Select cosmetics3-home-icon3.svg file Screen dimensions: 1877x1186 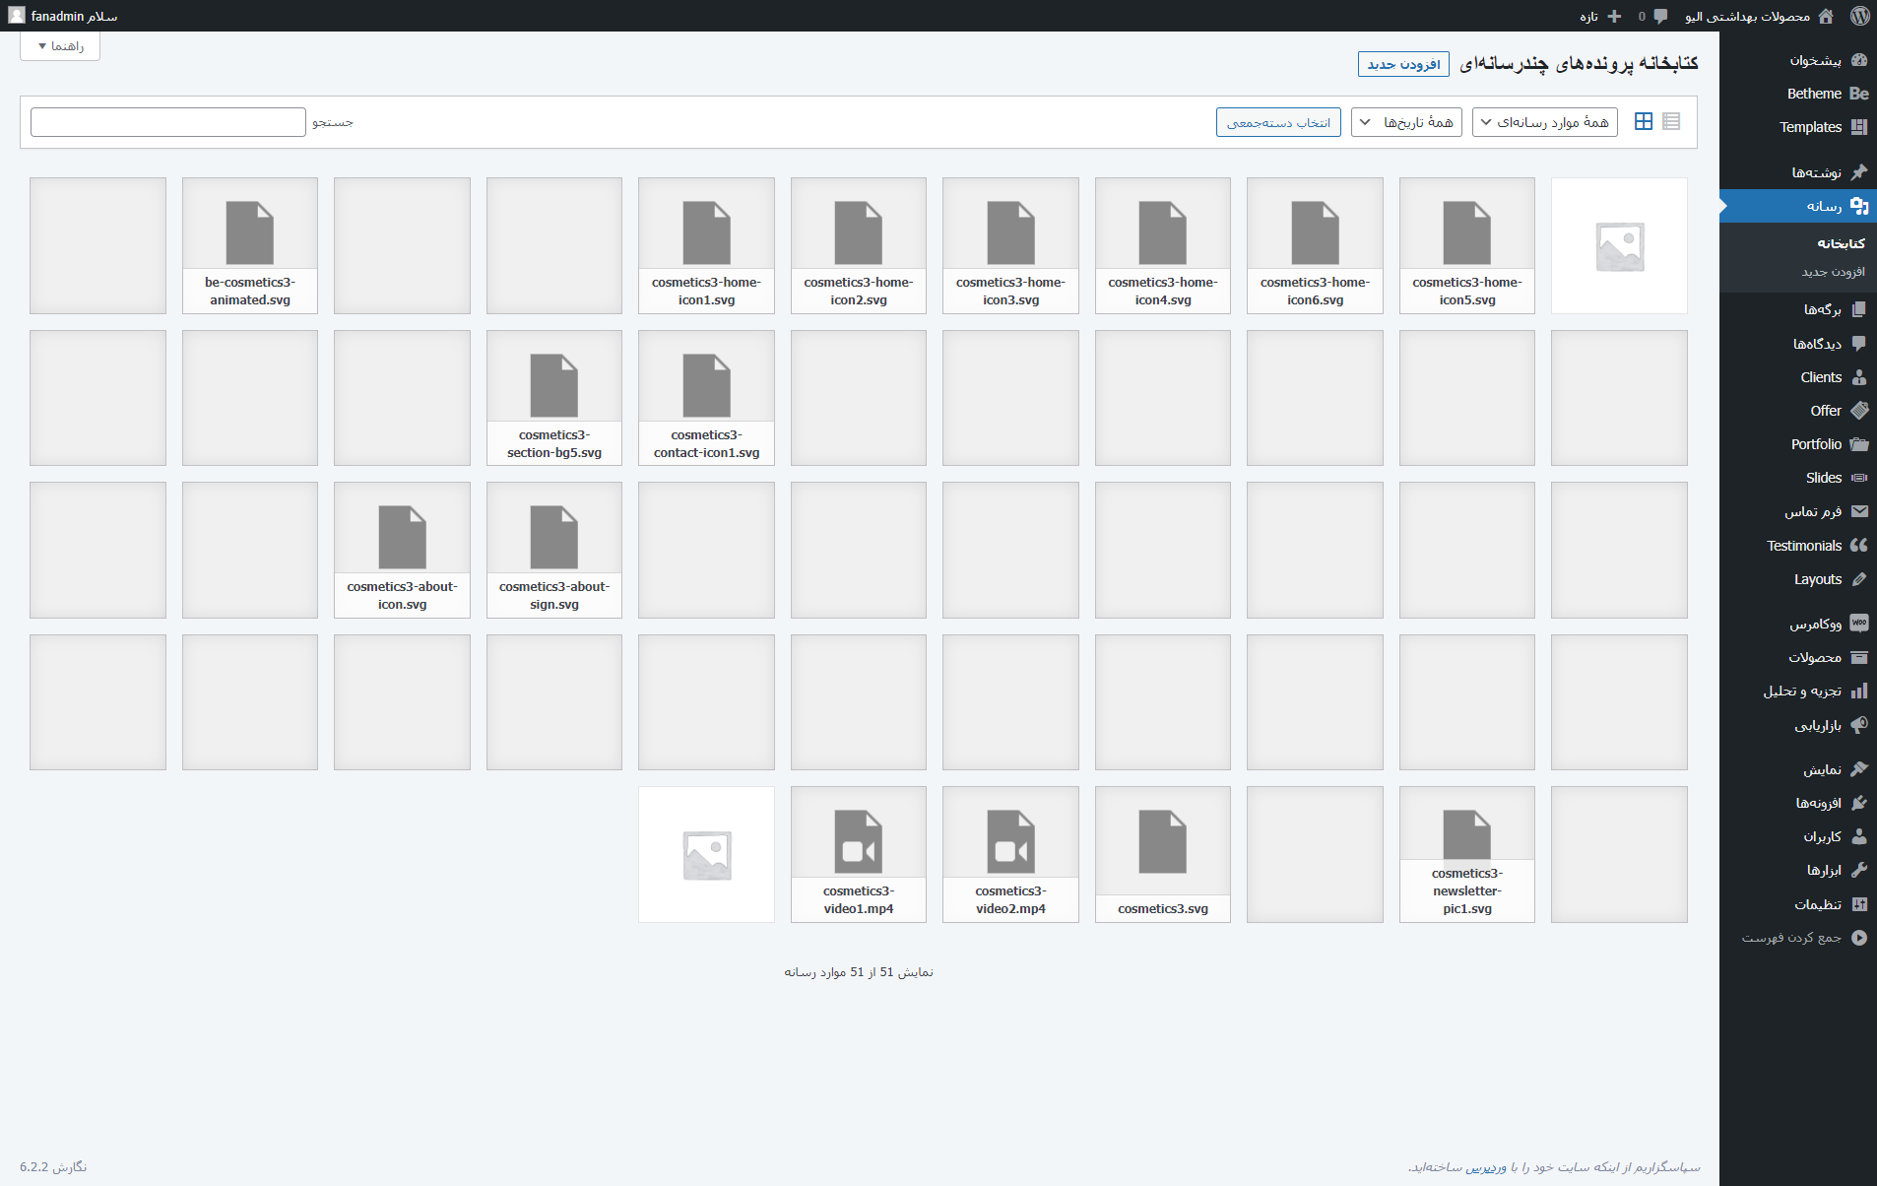pos(1010,245)
